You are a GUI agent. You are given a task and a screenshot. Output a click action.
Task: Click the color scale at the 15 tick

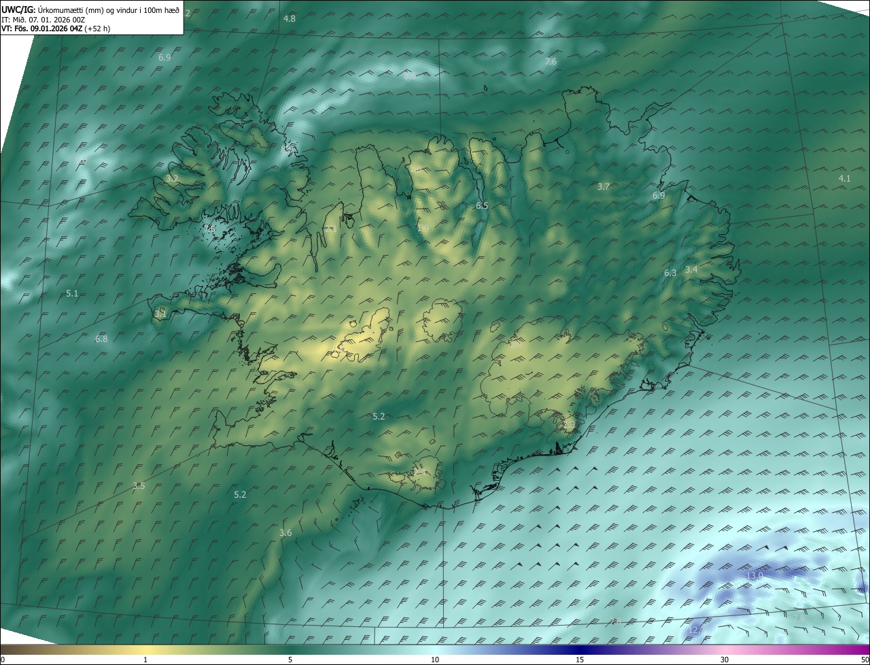(x=580, y=660)
